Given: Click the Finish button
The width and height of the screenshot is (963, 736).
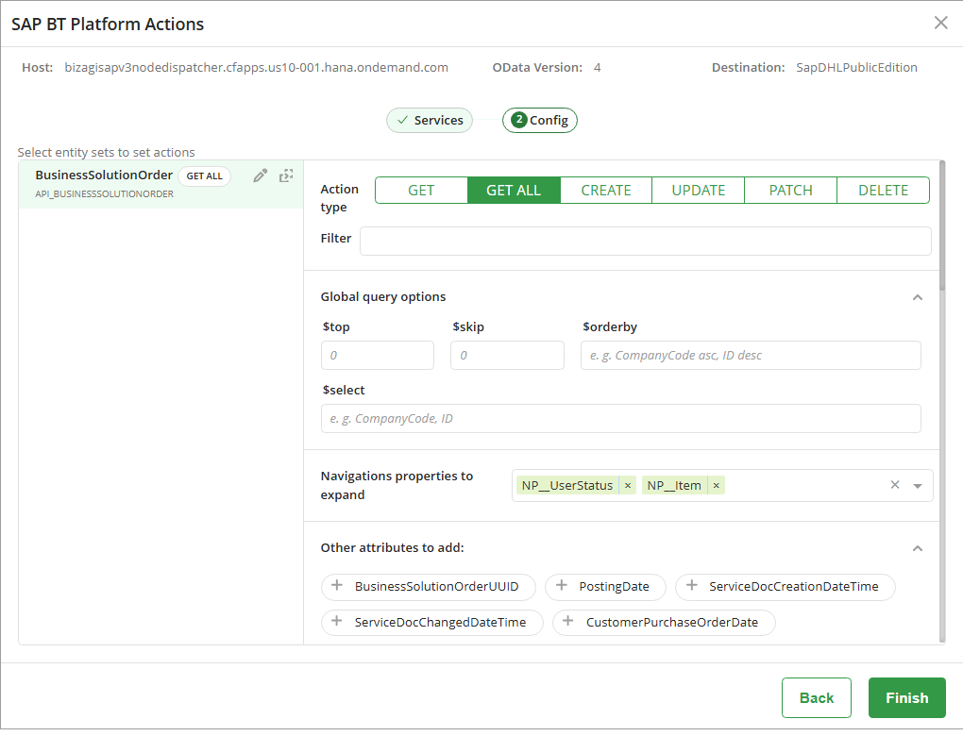Looking at the screenshot, I should point(906,698).
